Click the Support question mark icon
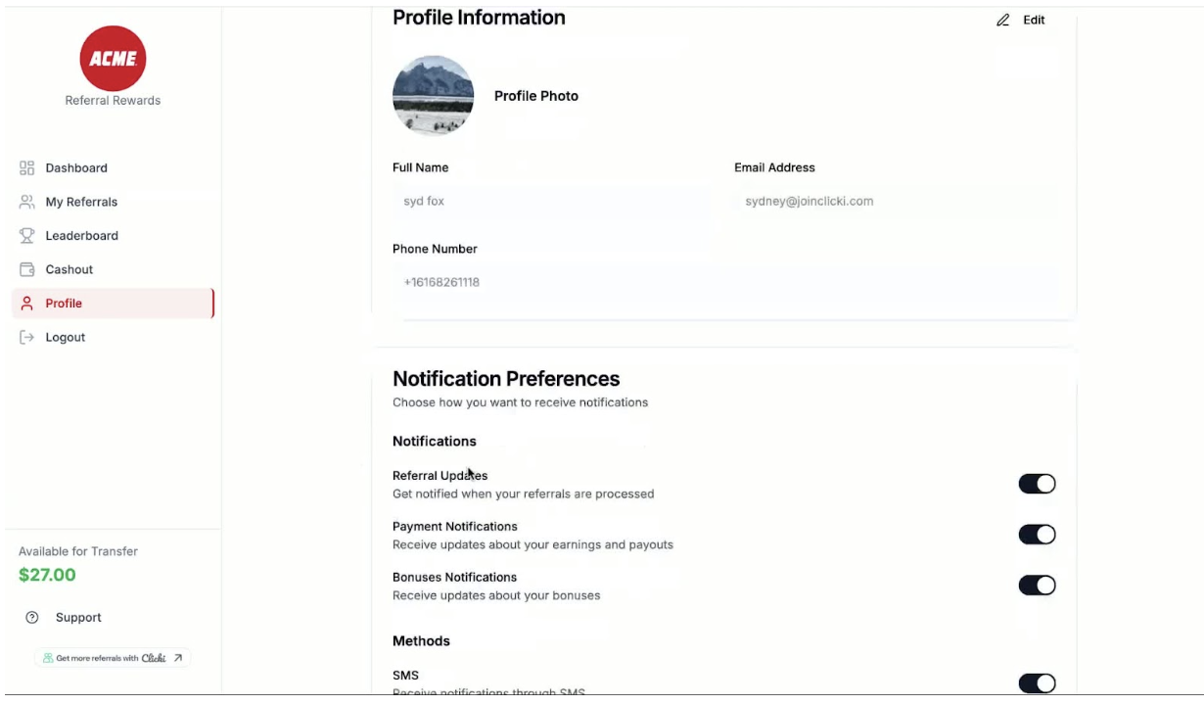 coord(32,618)
